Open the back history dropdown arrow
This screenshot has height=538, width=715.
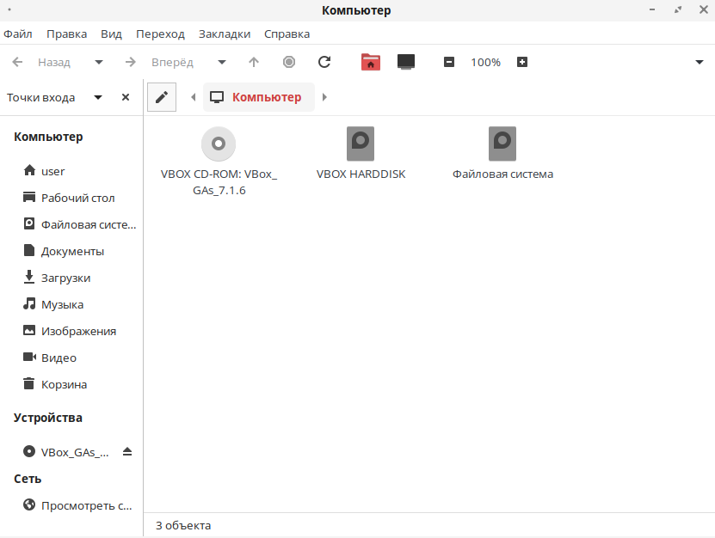[x=99, y=62]
